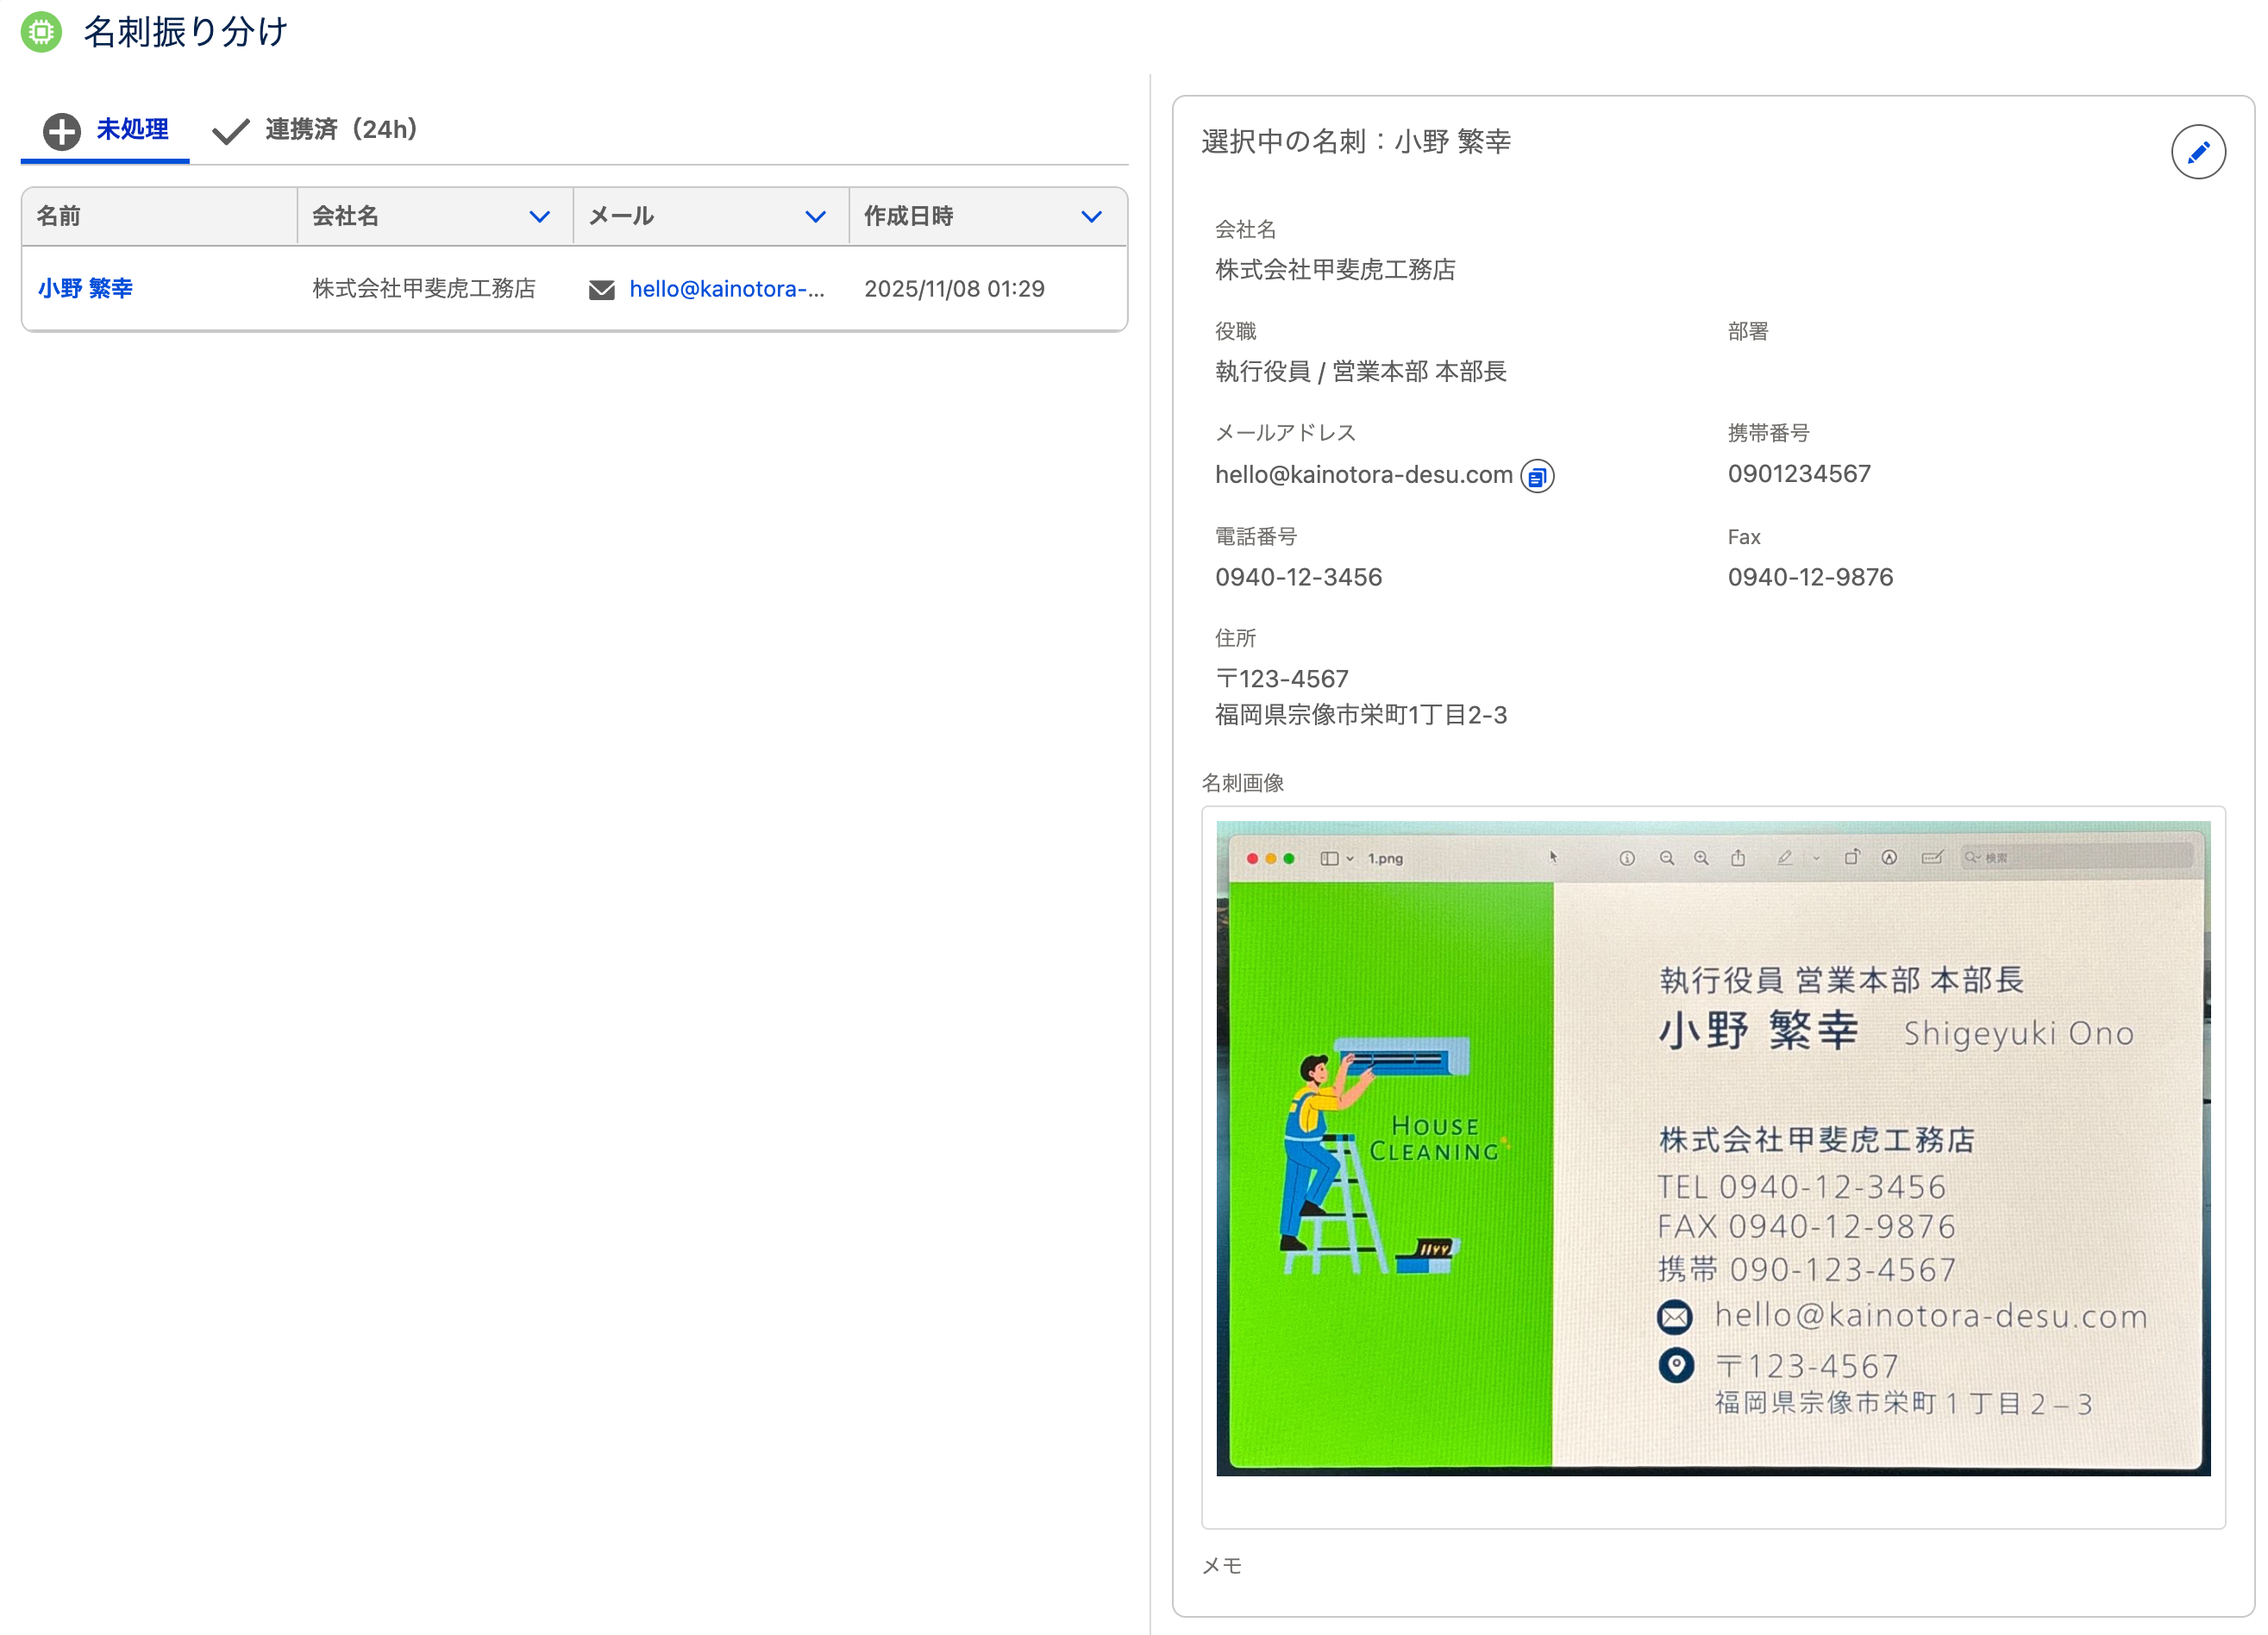Select the 株式会社甲斐虎工務店 cell in the table

(x=424, y=289)
